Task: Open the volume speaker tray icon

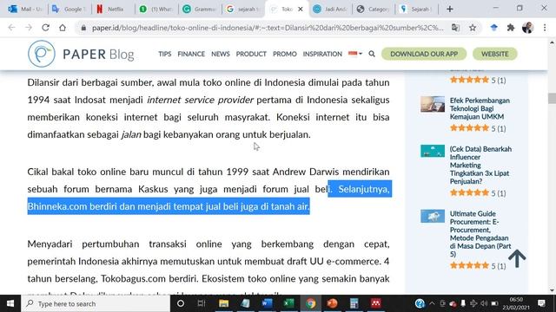Action: [484, 303]
